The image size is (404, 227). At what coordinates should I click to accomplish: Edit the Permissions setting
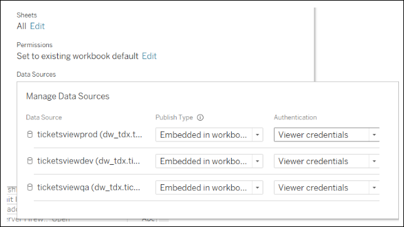[x=149, y=56]
